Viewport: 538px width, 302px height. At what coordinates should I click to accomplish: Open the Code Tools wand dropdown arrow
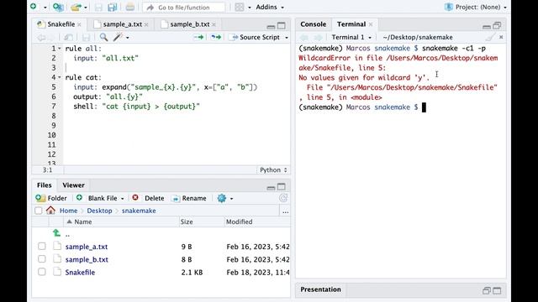(127, 38)
